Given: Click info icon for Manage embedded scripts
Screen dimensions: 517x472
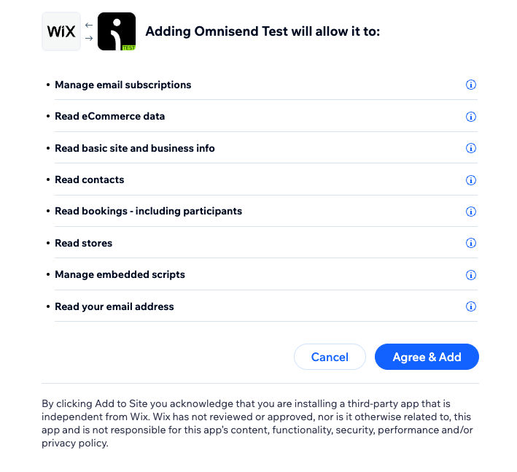Looking at the screenshot, I should click(470, 275).
